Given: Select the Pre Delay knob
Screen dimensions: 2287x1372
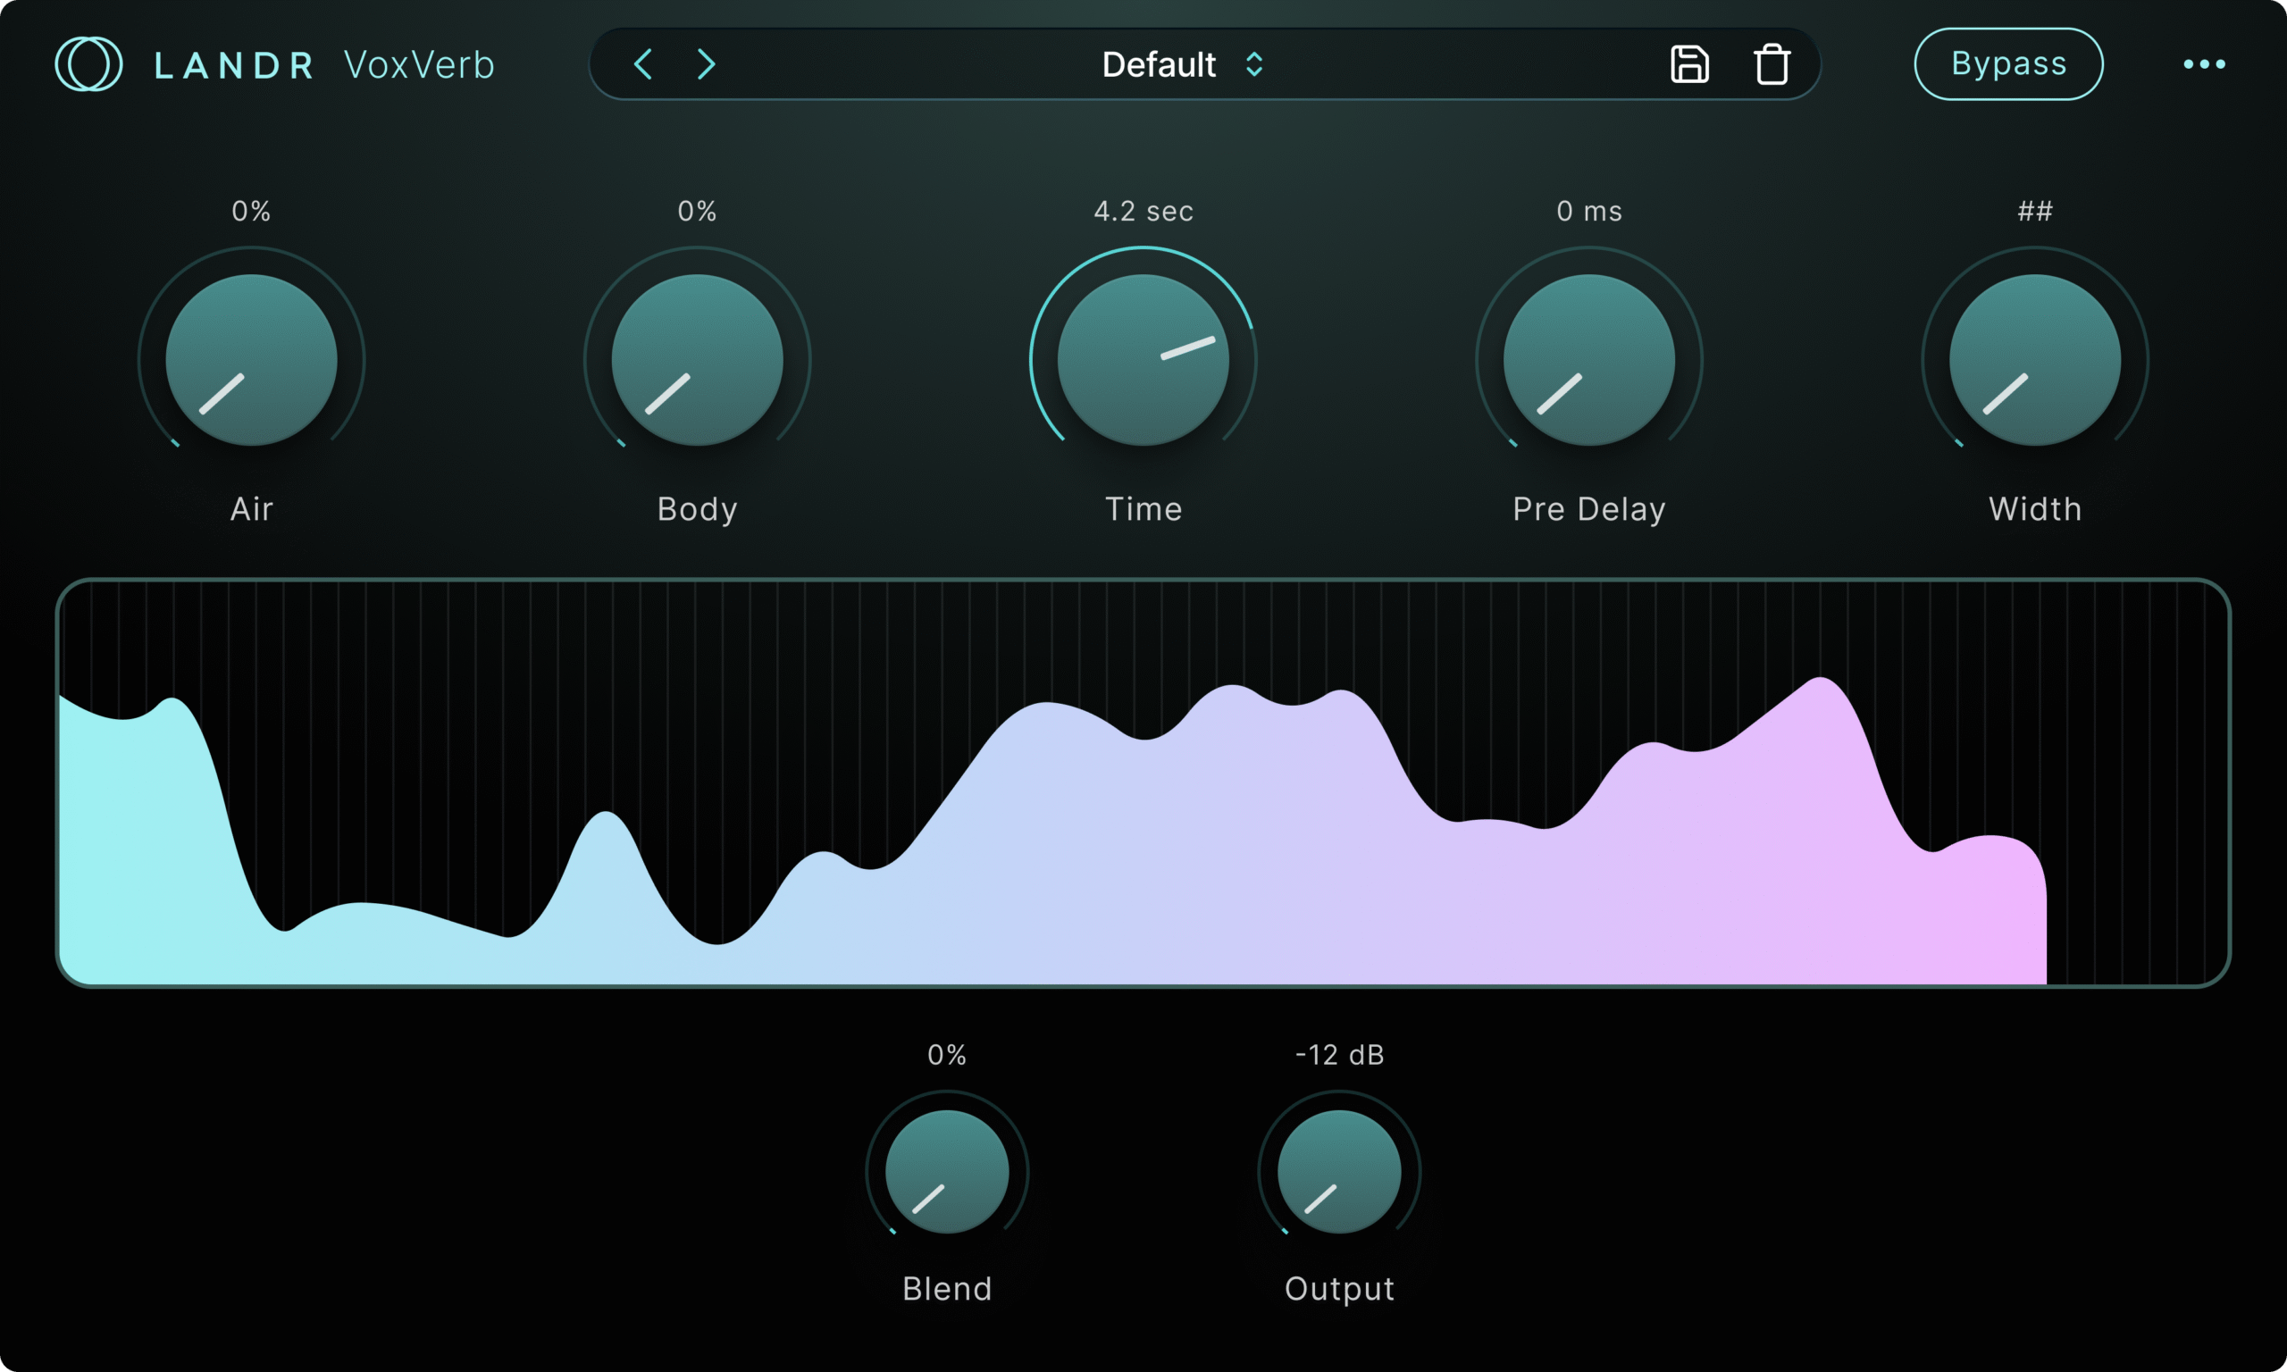Looking at the screenshot, I should 1587,360.
